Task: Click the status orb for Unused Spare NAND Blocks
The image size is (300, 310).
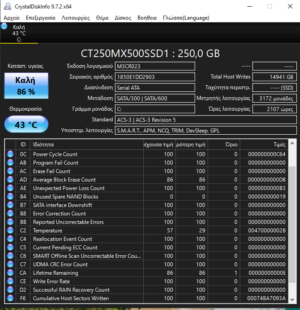Action: [10, 197]
